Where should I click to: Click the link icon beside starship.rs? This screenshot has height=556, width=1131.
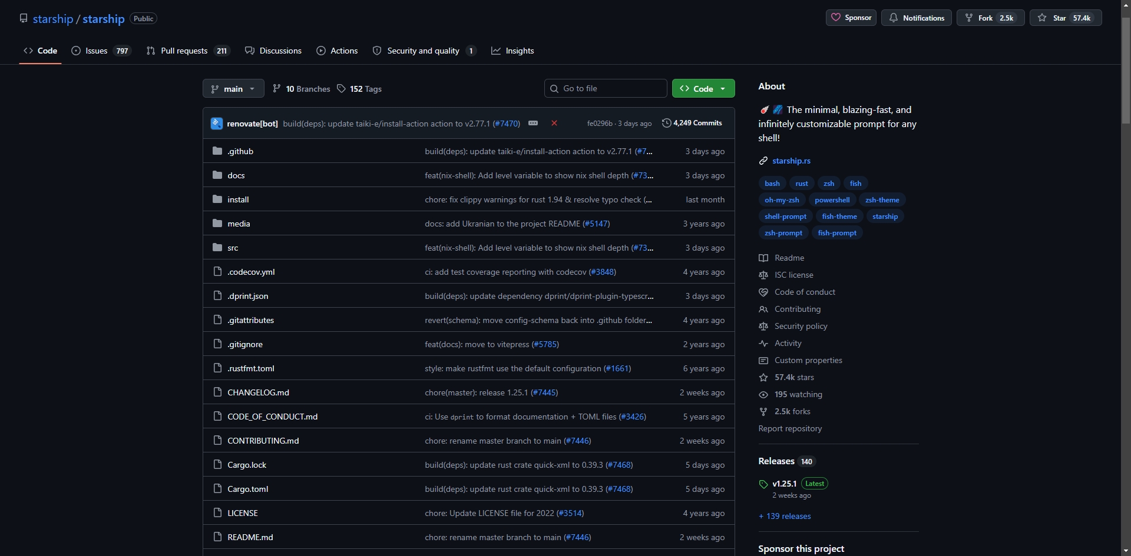[x=763, y=161]
